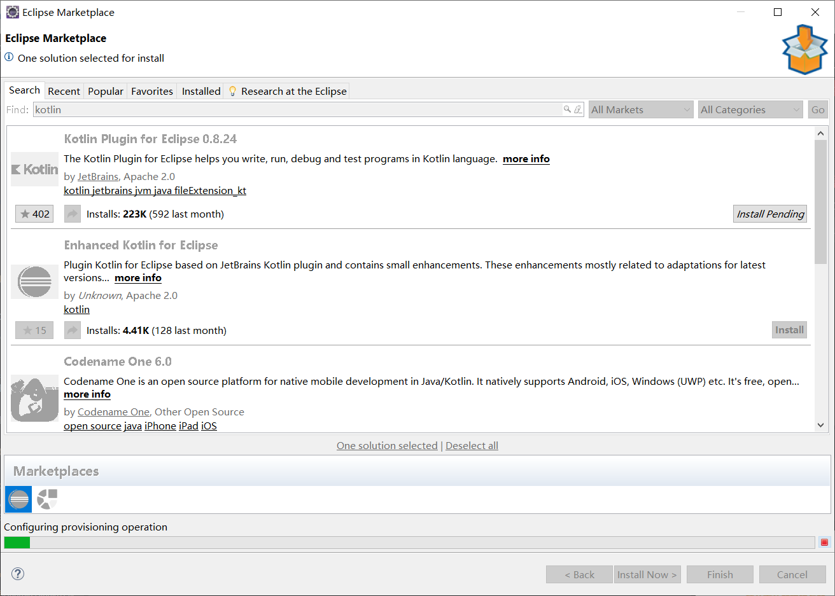Open the JetBrains author link
Viewport: 835px width, 596px height.
tap(98, 177)
